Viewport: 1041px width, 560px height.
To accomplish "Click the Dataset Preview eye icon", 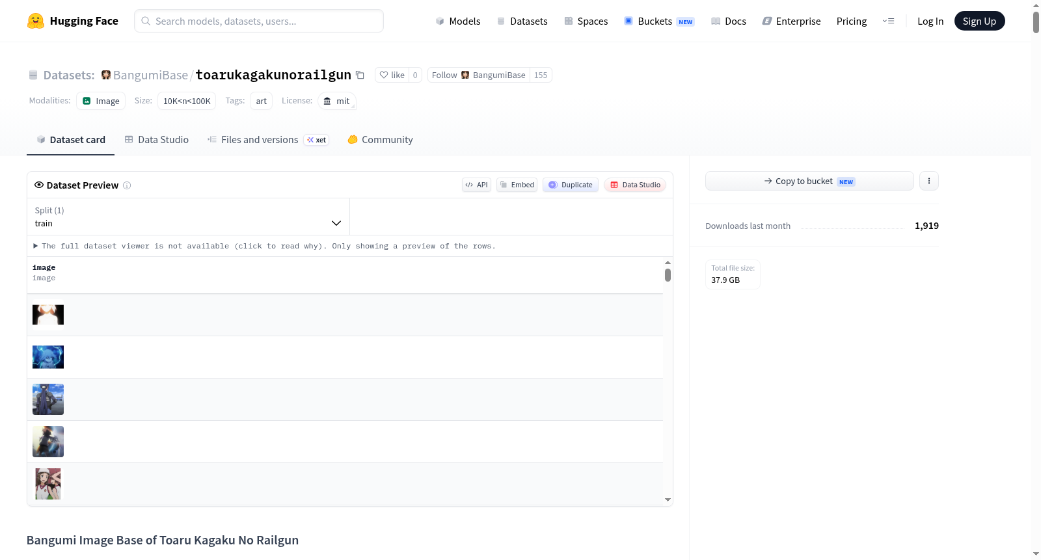I will pyautogui.click(x=39, y=185).
